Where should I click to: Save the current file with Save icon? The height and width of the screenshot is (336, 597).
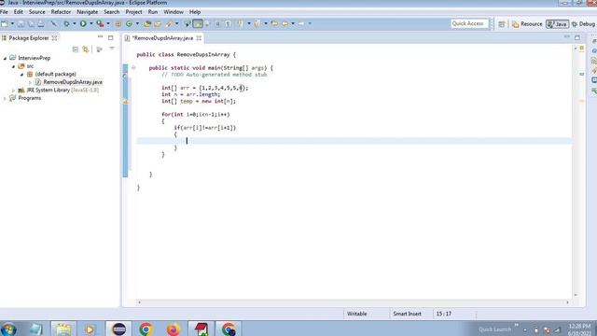[x=21, y=23]
